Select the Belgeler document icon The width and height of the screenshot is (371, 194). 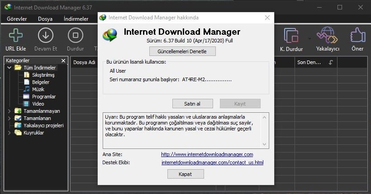[x=27, y=82]
